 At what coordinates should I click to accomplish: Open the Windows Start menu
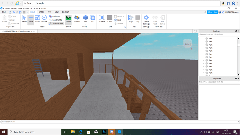pos(4,132)
